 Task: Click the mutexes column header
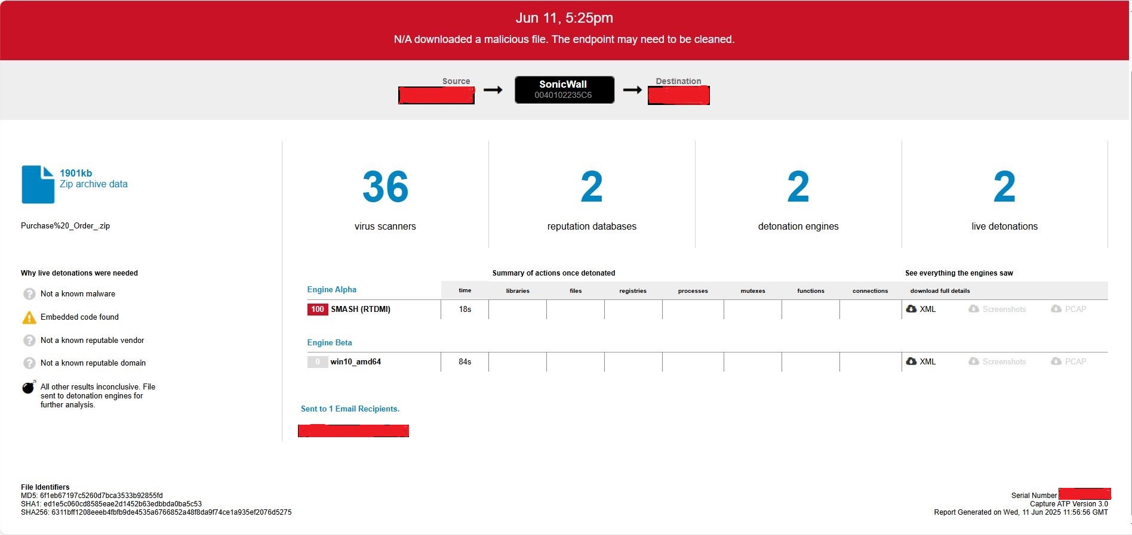point(753,291)
